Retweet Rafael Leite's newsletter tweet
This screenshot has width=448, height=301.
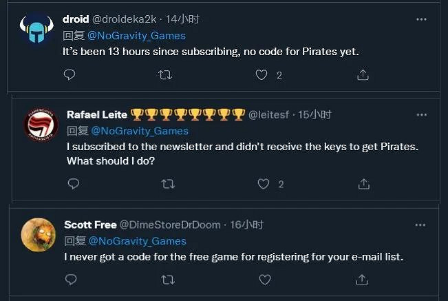(x=168, y=184)
